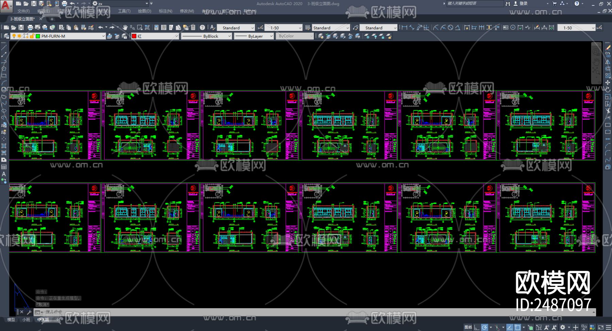
Task: Expand the ByBlock linetype dropdown
Action: tap(206, 36)
